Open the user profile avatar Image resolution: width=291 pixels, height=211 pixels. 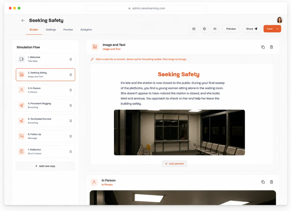(x=280, y=20)
